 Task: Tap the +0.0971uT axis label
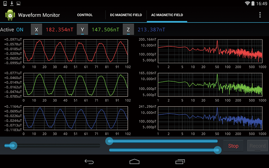pyautogui.click(x=13, y=40)
